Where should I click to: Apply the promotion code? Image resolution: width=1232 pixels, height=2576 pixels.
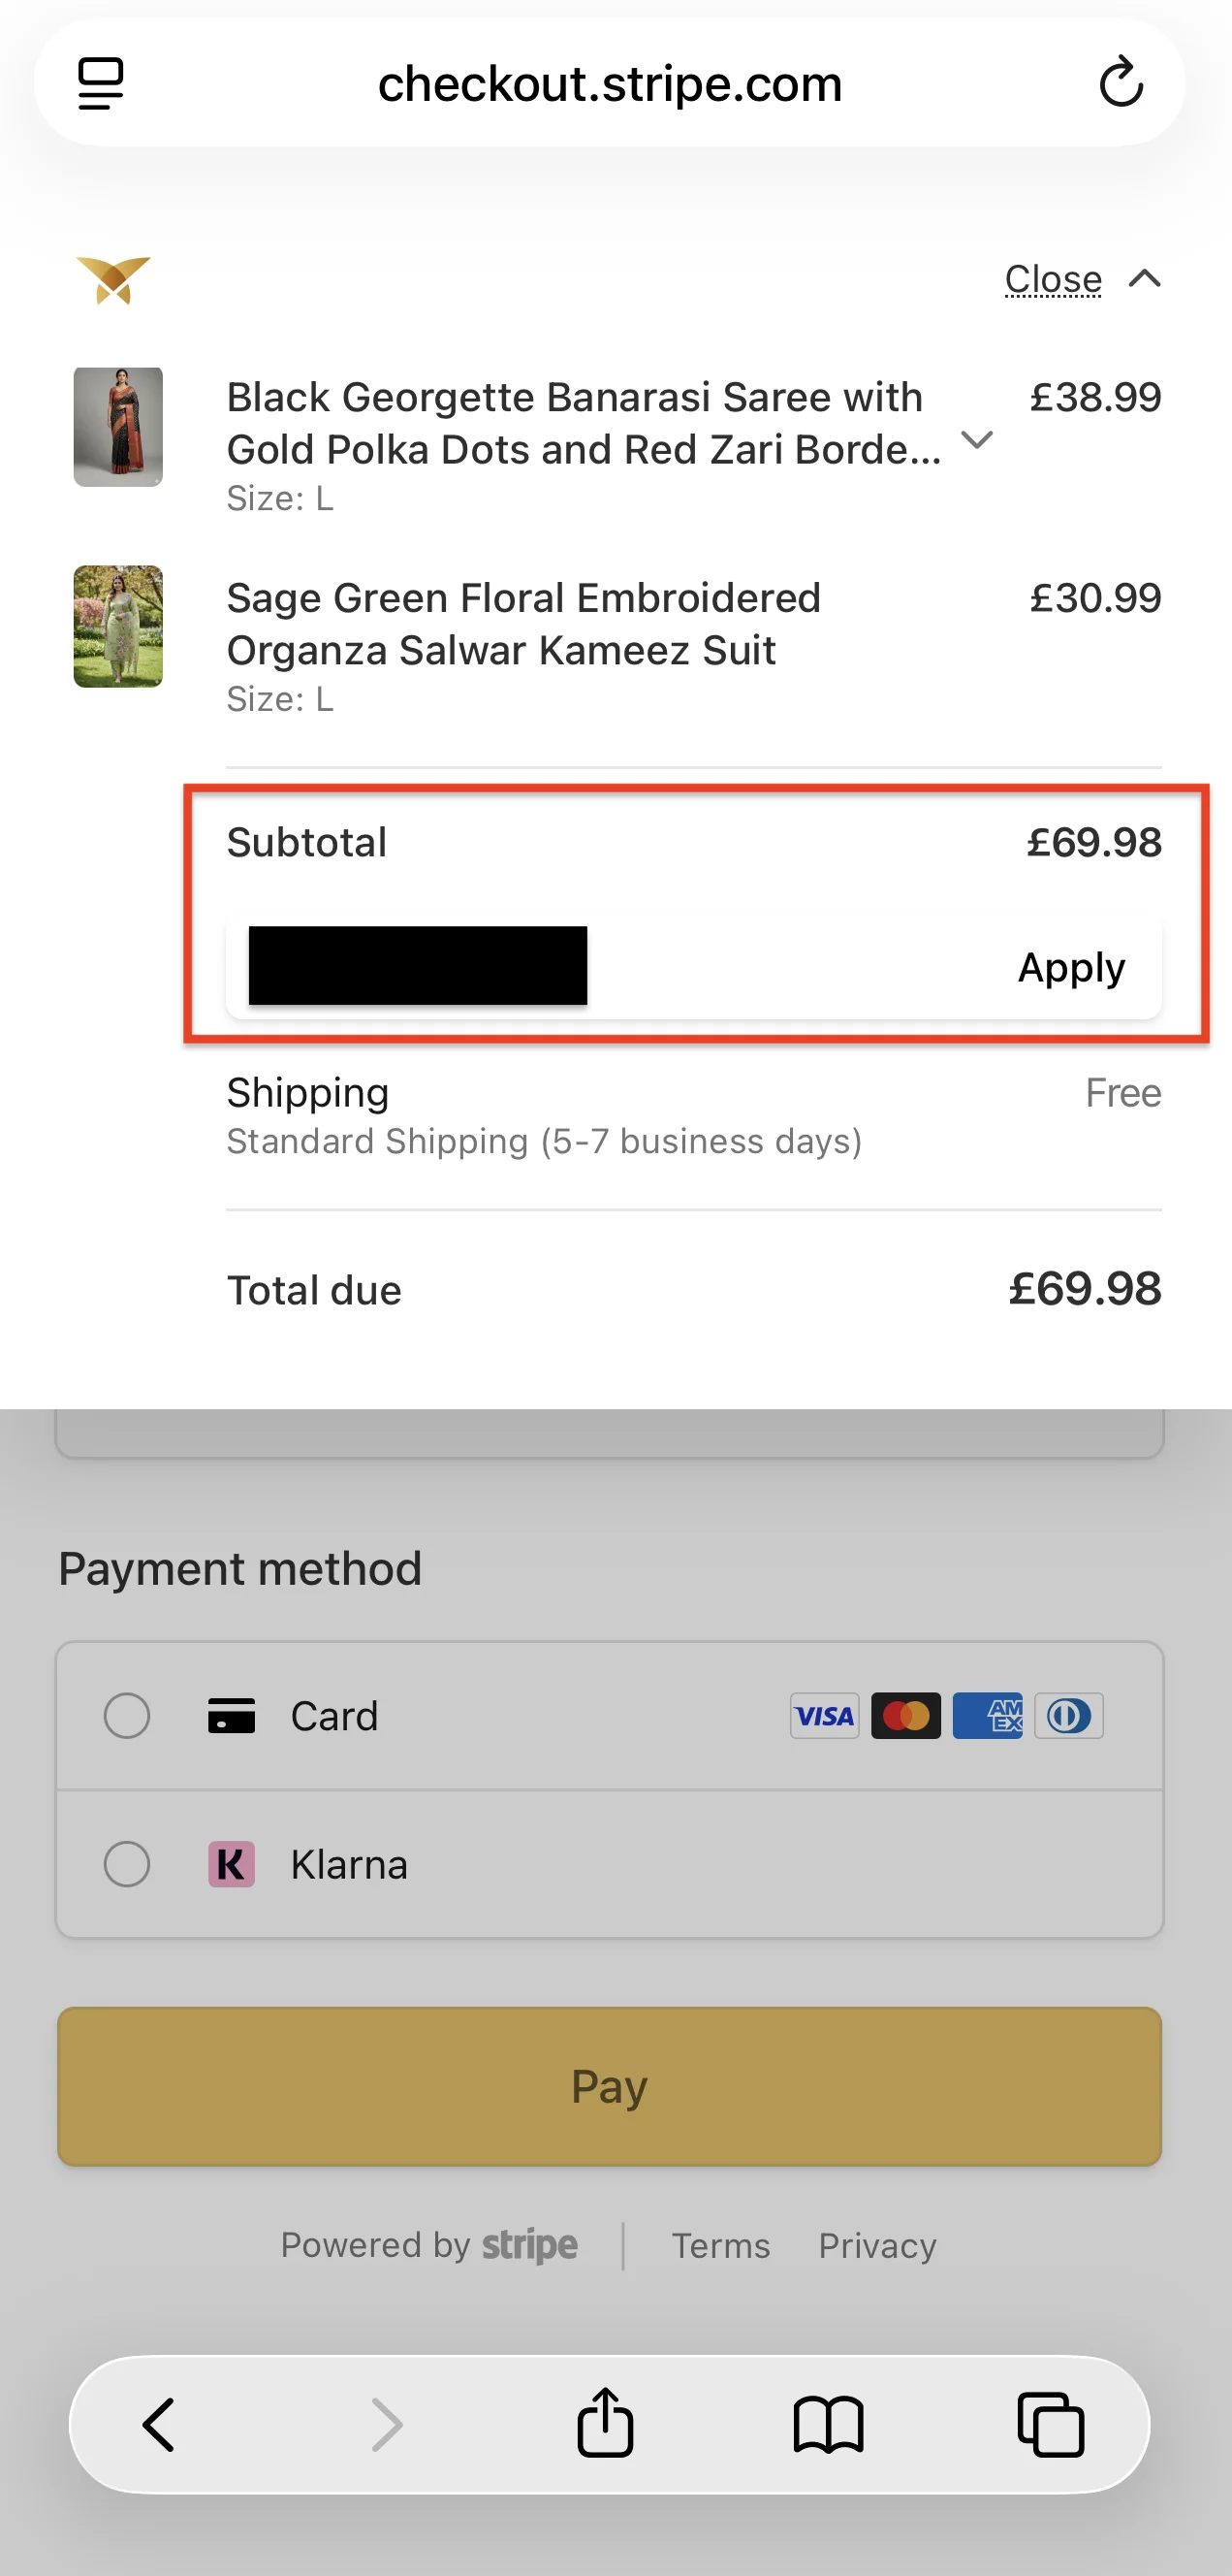coord(1071,967)
